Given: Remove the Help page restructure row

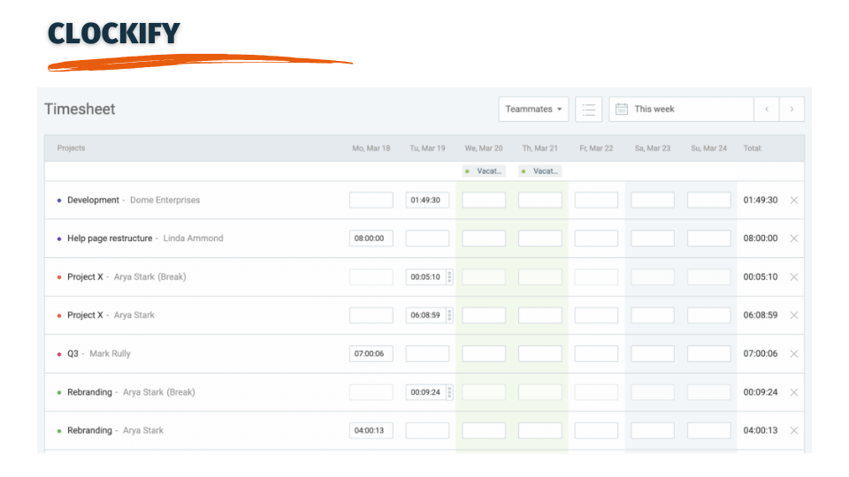Looking at the screenshot, I should tap(794, 238).
